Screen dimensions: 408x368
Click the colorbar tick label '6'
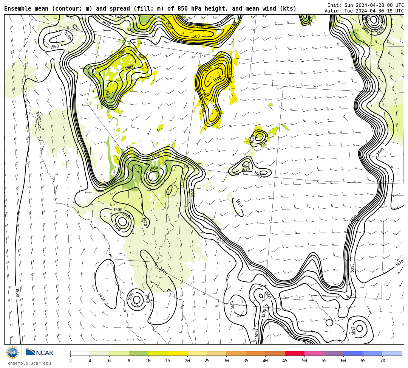coord(109,361)
